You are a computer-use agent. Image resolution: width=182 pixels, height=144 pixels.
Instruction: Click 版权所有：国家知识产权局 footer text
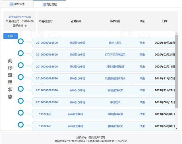tap(91, 137)
